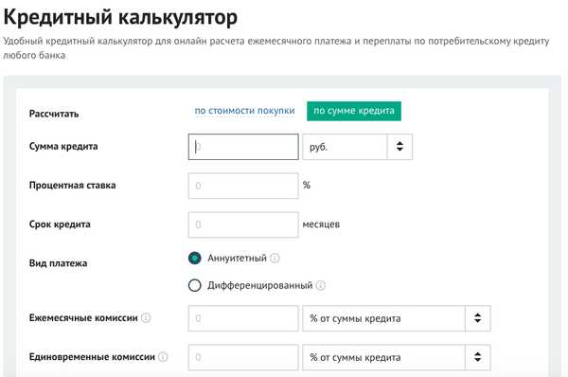This screenshot has width=568, height=377.
Task: Open info icon beside Ежемесячные комиссии
Action: 146,318
